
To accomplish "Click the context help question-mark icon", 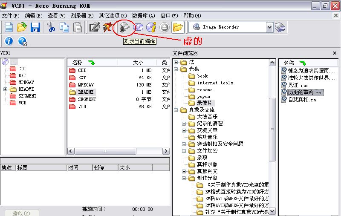I will pyautogui.click(x=23, y=41).
